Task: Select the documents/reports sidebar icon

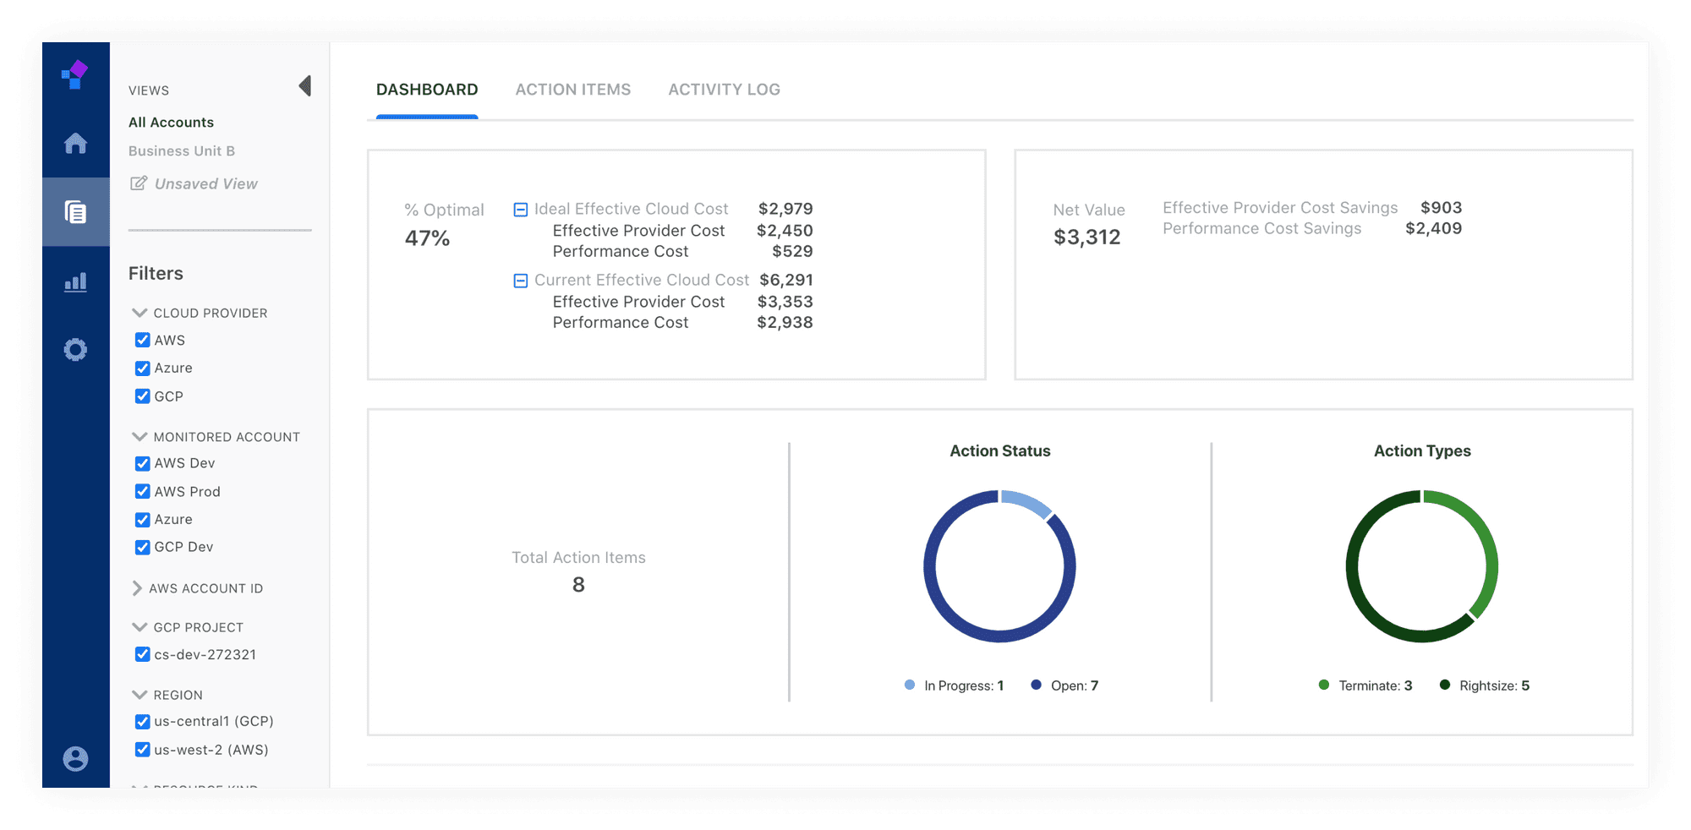Action: click(x=75, y=212)
